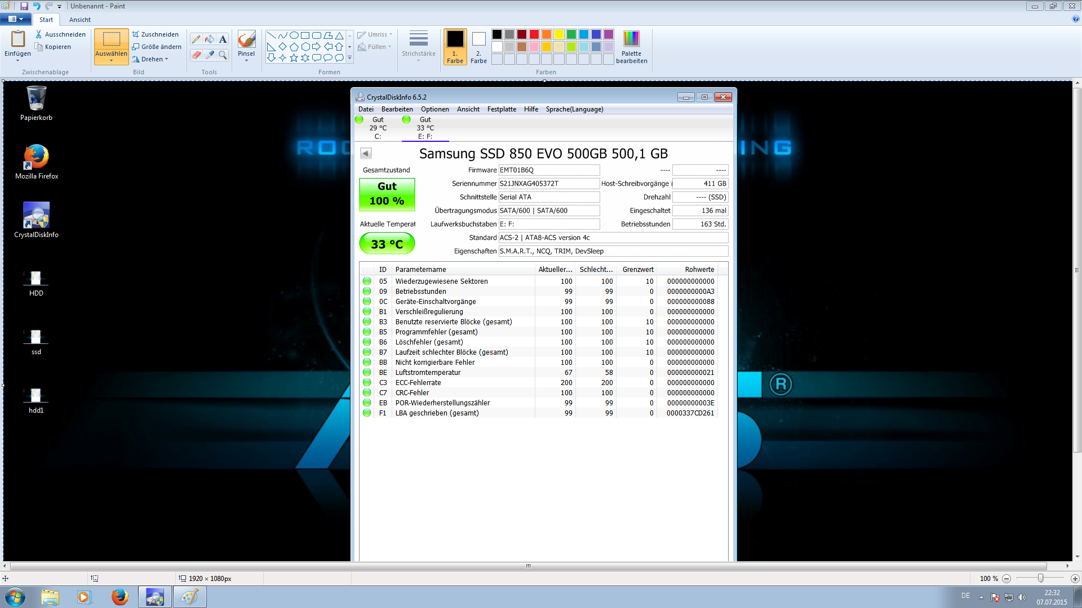Open the Palette bearbeiten color editor
The width and height of the screenshot is (1082, 608).
(631, 47)
